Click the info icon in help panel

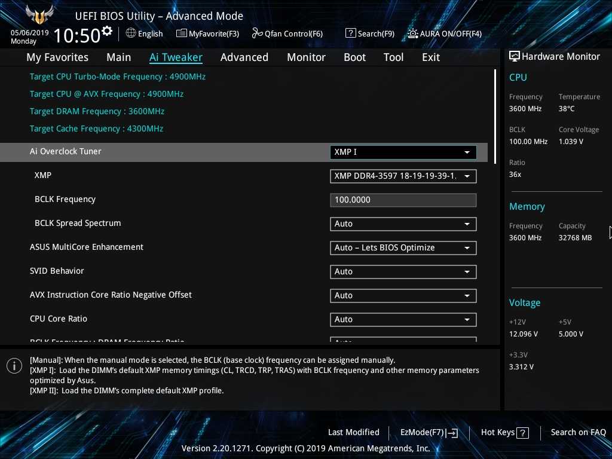point(14,366)
